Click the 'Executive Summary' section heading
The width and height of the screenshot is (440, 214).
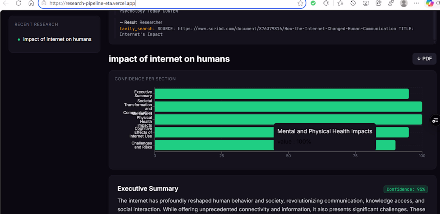click(x=148, y=188)
